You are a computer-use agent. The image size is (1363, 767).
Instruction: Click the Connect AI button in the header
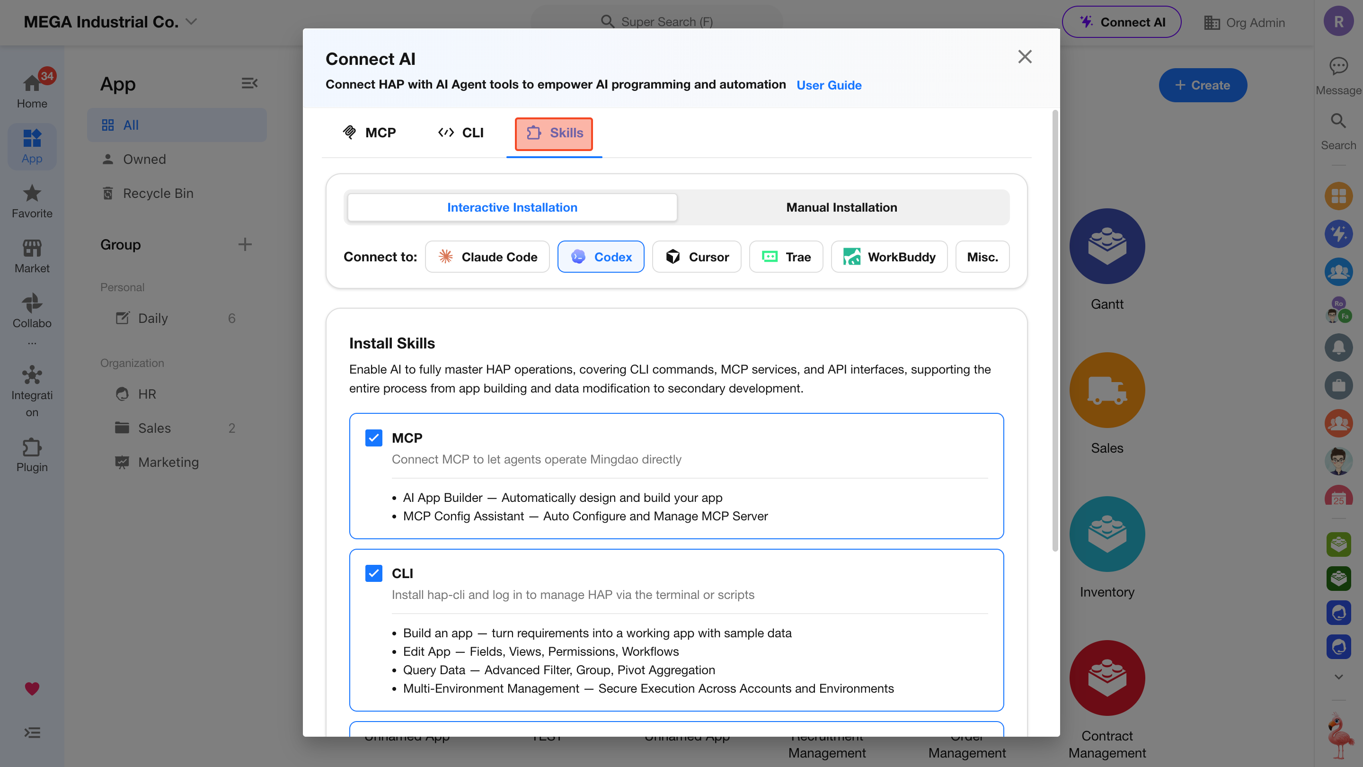tap(1121, 22)
